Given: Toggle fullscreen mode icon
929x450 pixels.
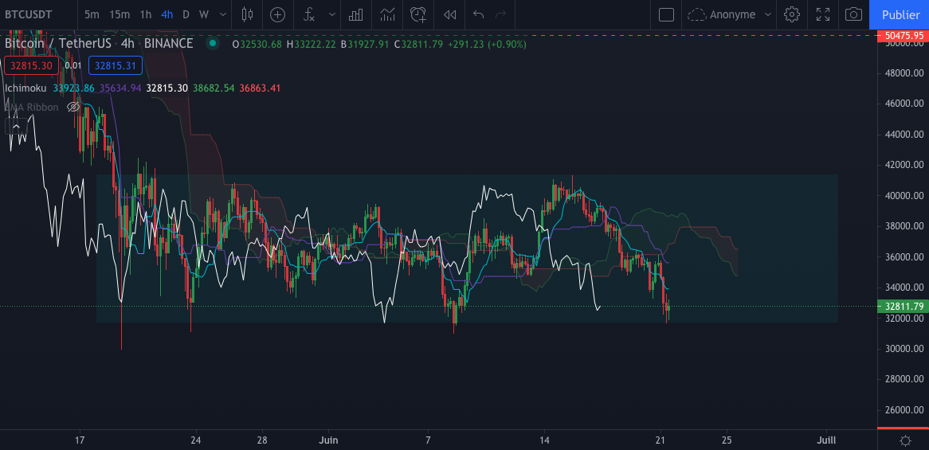Looking at the screenshot, I should [x=823, y=14].
